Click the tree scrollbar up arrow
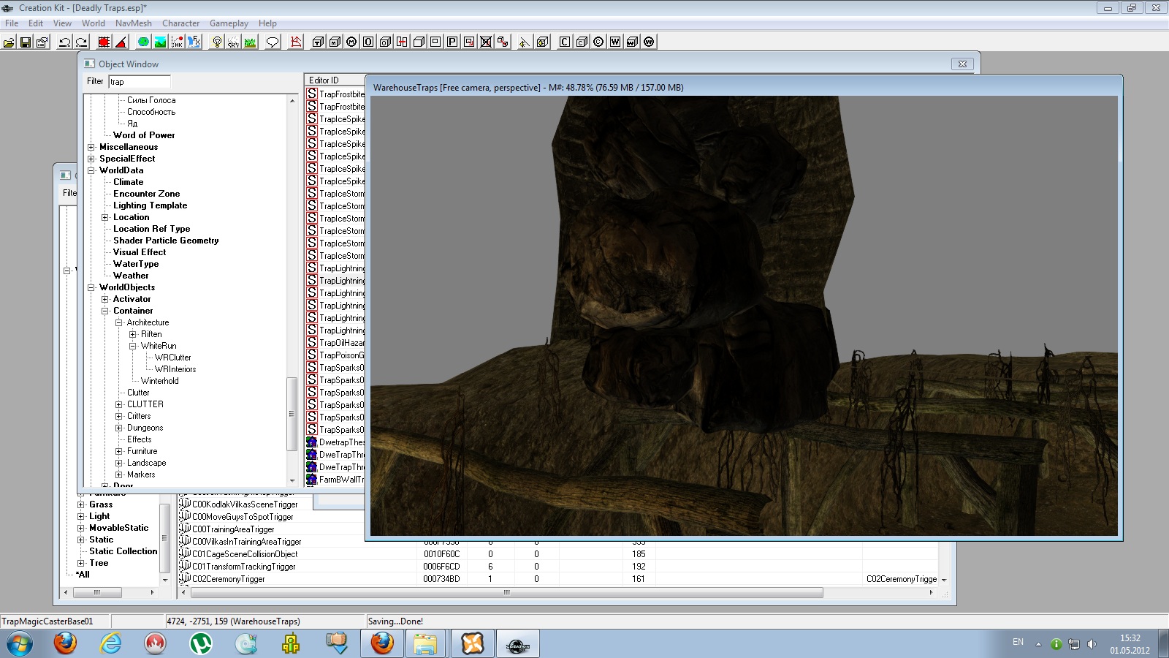Viewport: 1169px width, 658px height. (292, 100)
